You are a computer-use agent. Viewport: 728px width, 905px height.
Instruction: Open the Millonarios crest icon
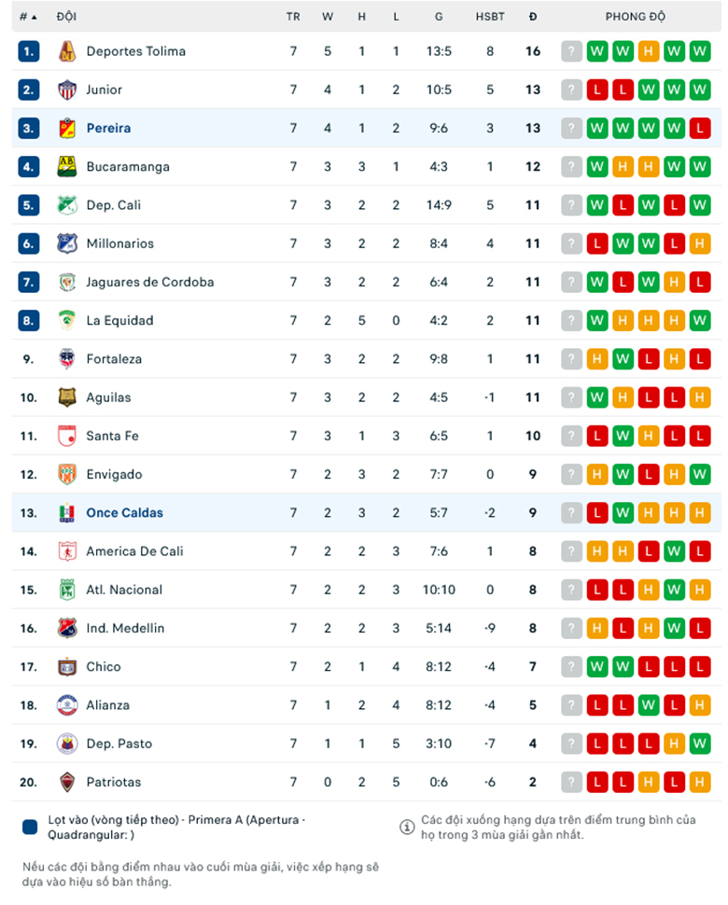[x=66, y=243]
